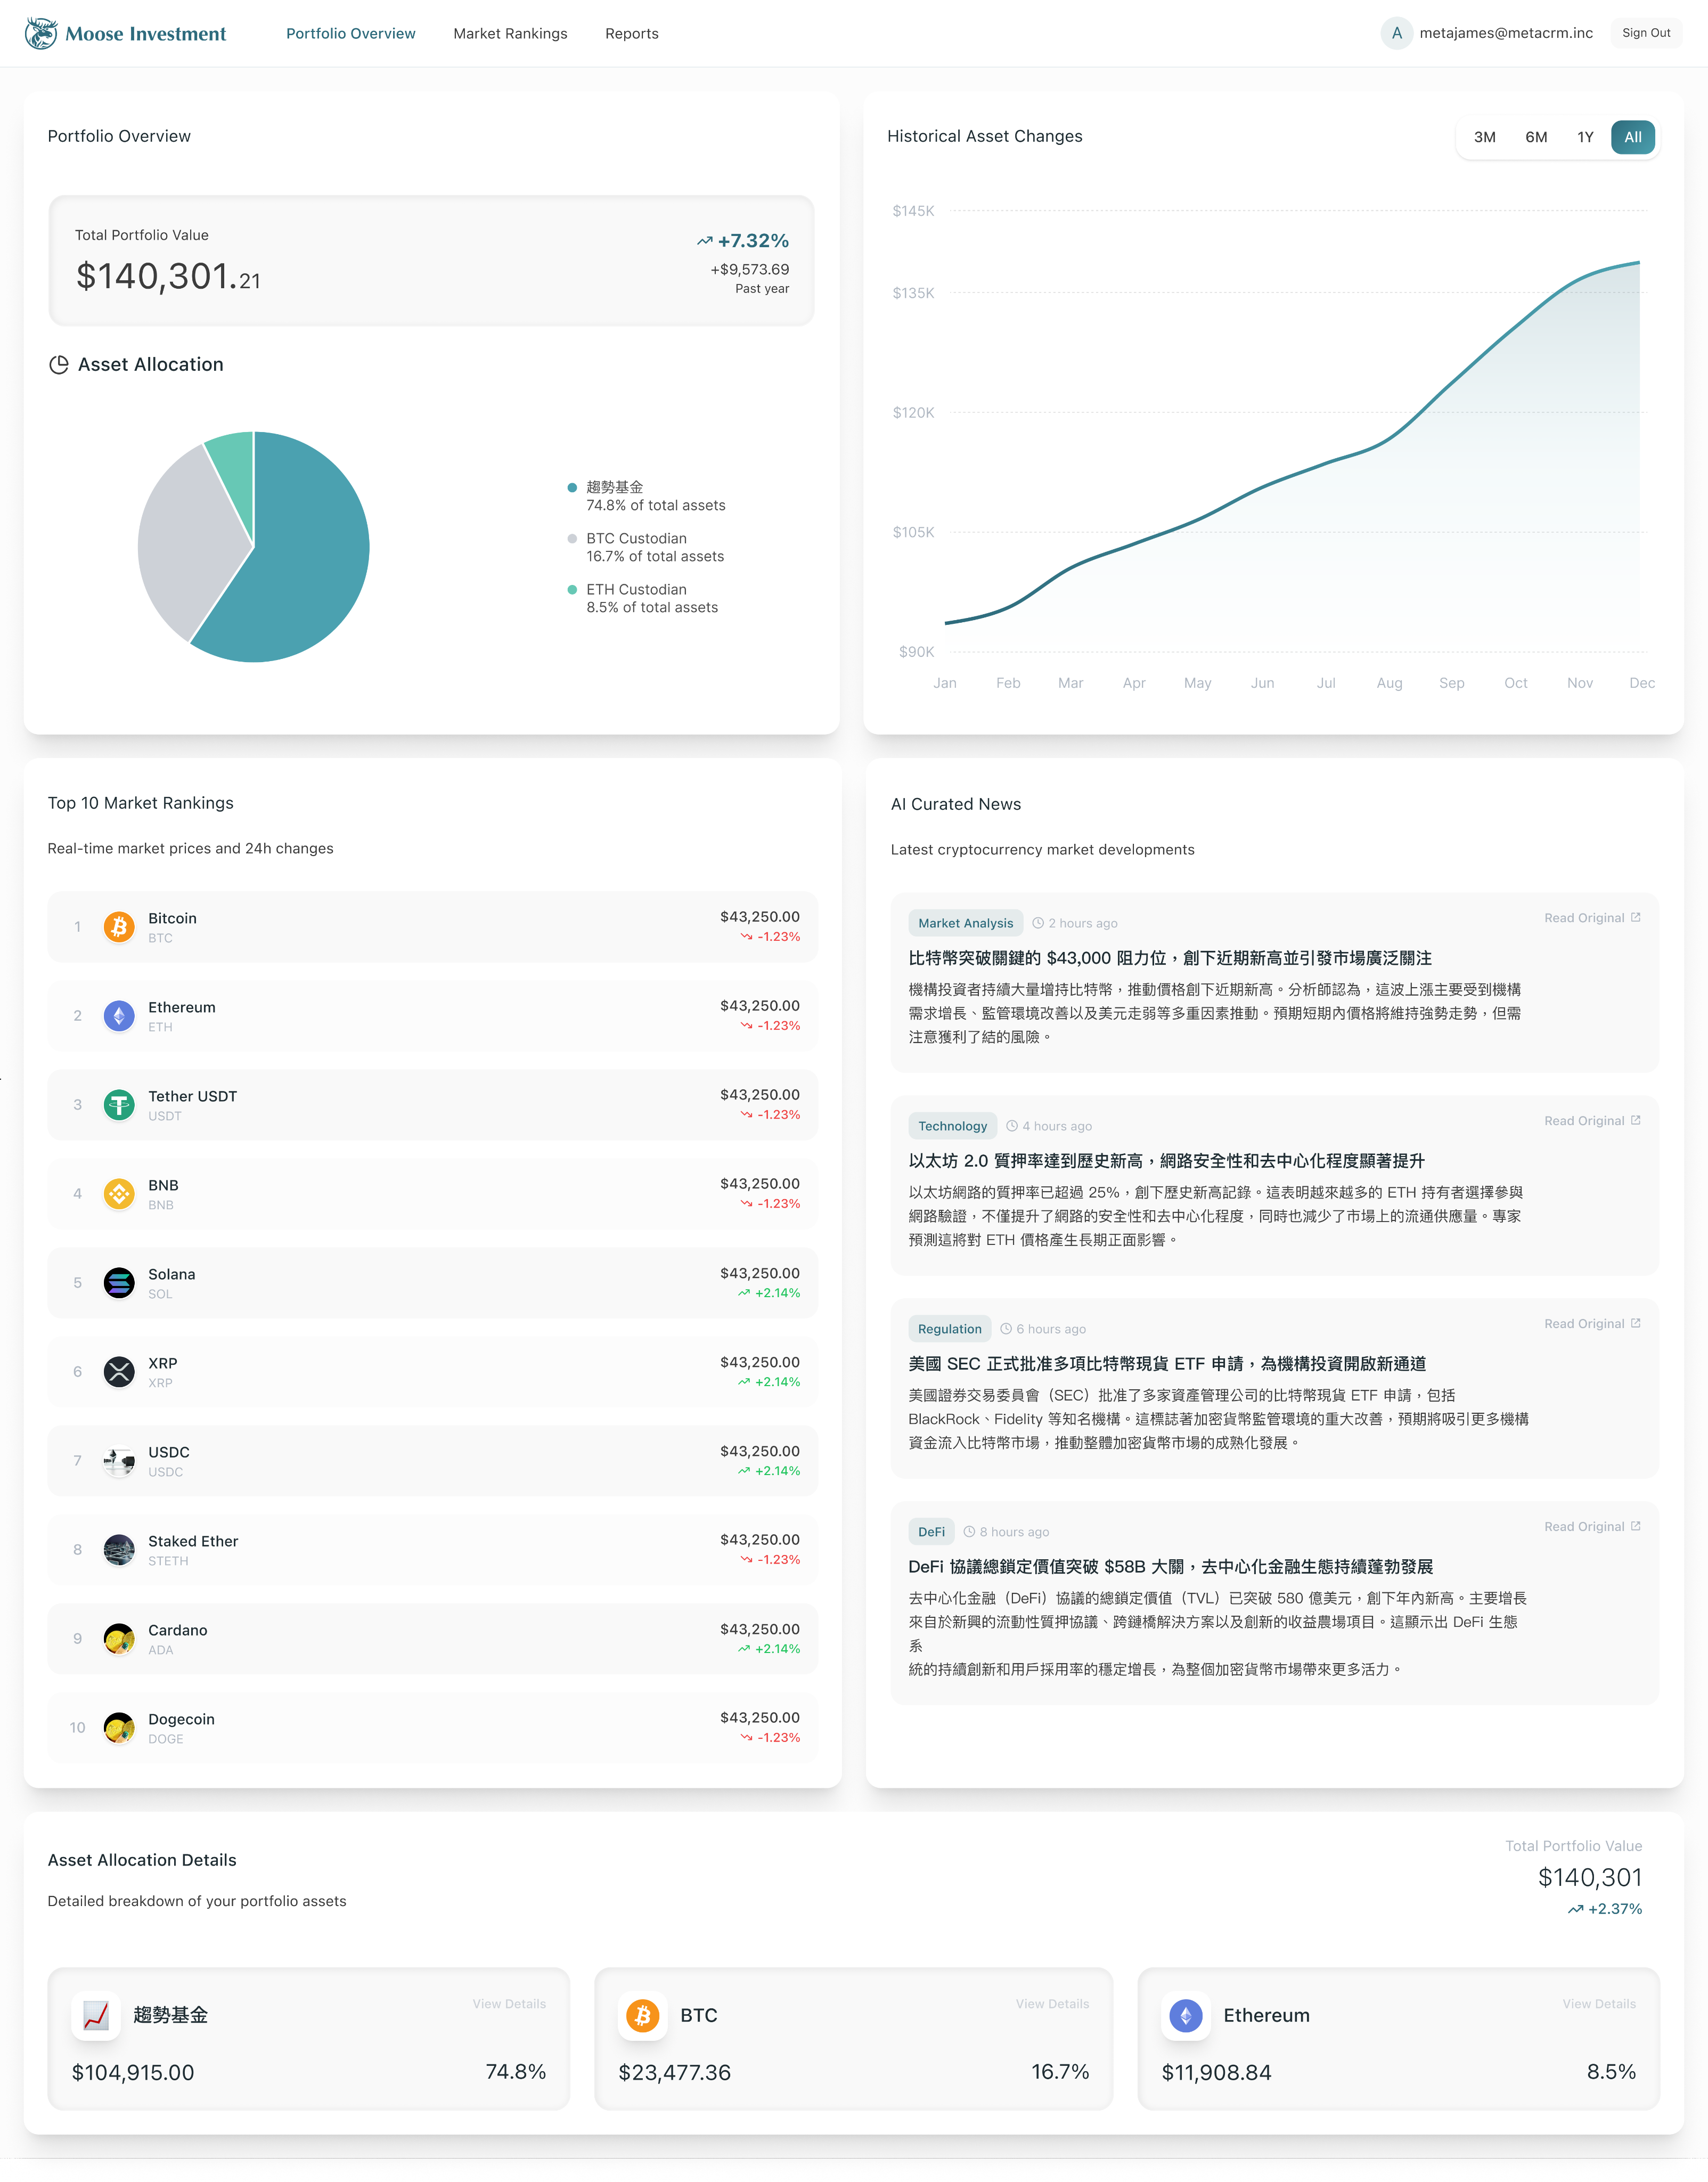Switch chart range to 3M

[x=1484, y=137]
